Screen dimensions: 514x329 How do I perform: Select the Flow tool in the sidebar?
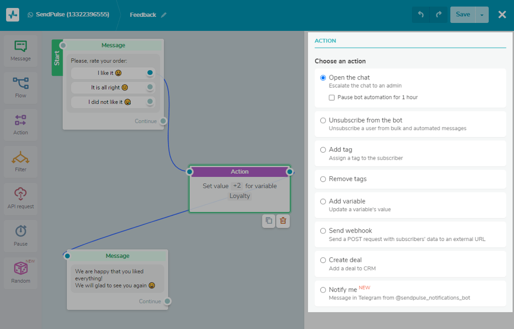pos(20,88)
